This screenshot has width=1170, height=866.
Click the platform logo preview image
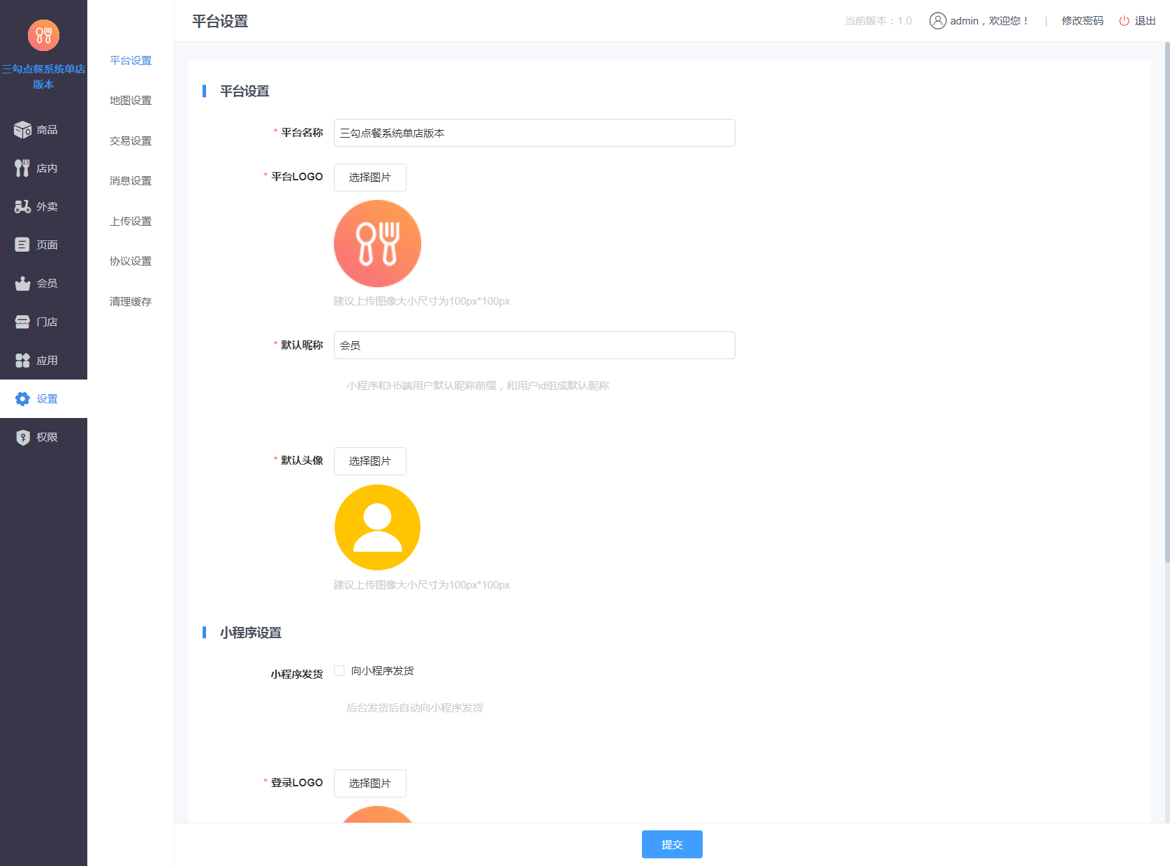click(x=377, y=243)
